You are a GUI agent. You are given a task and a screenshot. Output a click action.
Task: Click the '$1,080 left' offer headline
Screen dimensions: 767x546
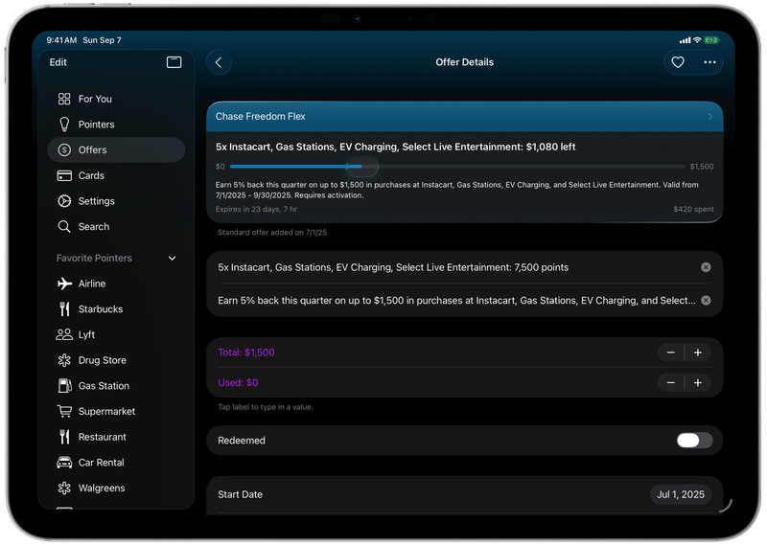tap(395, 147)
